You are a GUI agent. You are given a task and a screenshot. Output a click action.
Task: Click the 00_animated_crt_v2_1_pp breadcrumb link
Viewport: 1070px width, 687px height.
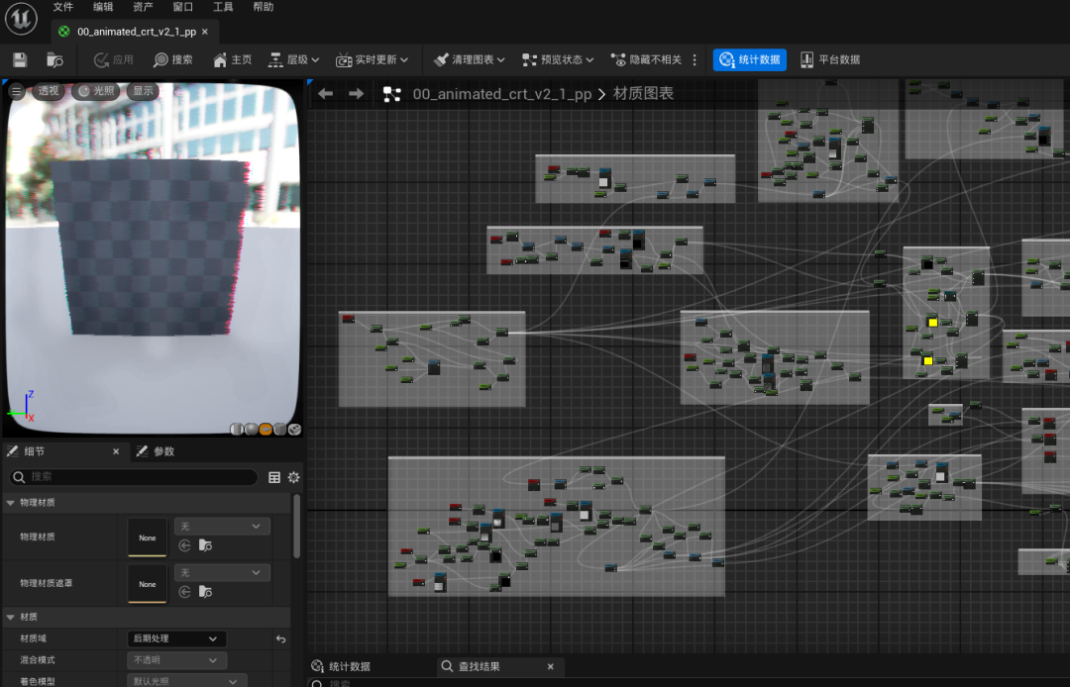(x=501, y=94)
